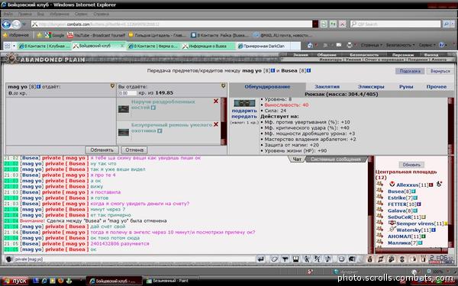Screen dimensions: 458x286
Task: Click the save floppy disk icon in chat bar
Action: pos(295,259)
